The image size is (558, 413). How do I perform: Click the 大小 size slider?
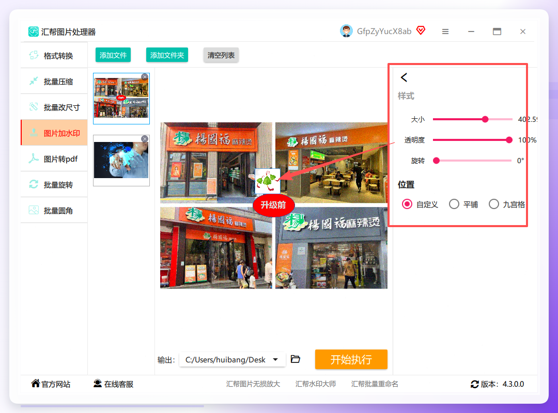tap(473, 120)
